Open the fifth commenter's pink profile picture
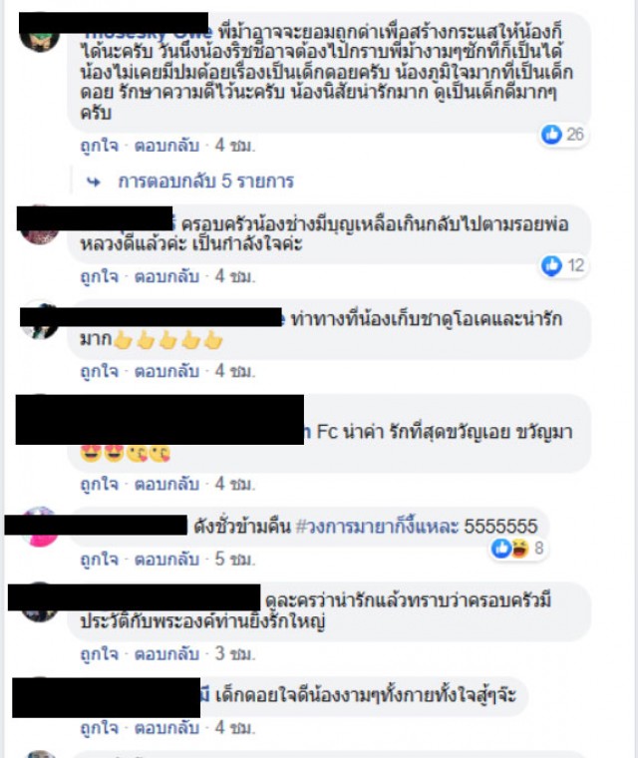This screenshot has width=638, height=758. point(41,527)
